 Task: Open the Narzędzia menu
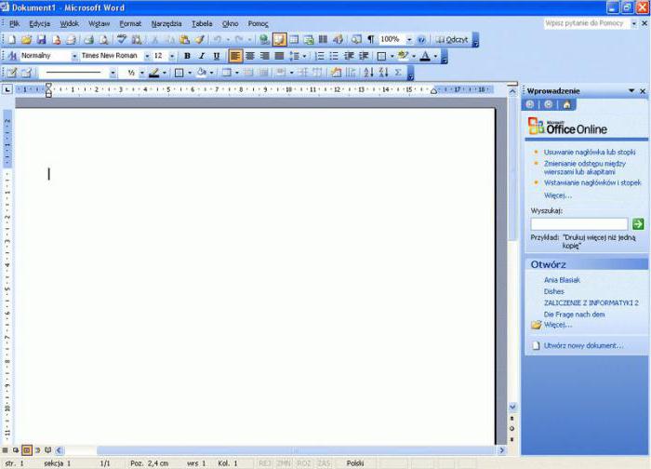(166, 24)
